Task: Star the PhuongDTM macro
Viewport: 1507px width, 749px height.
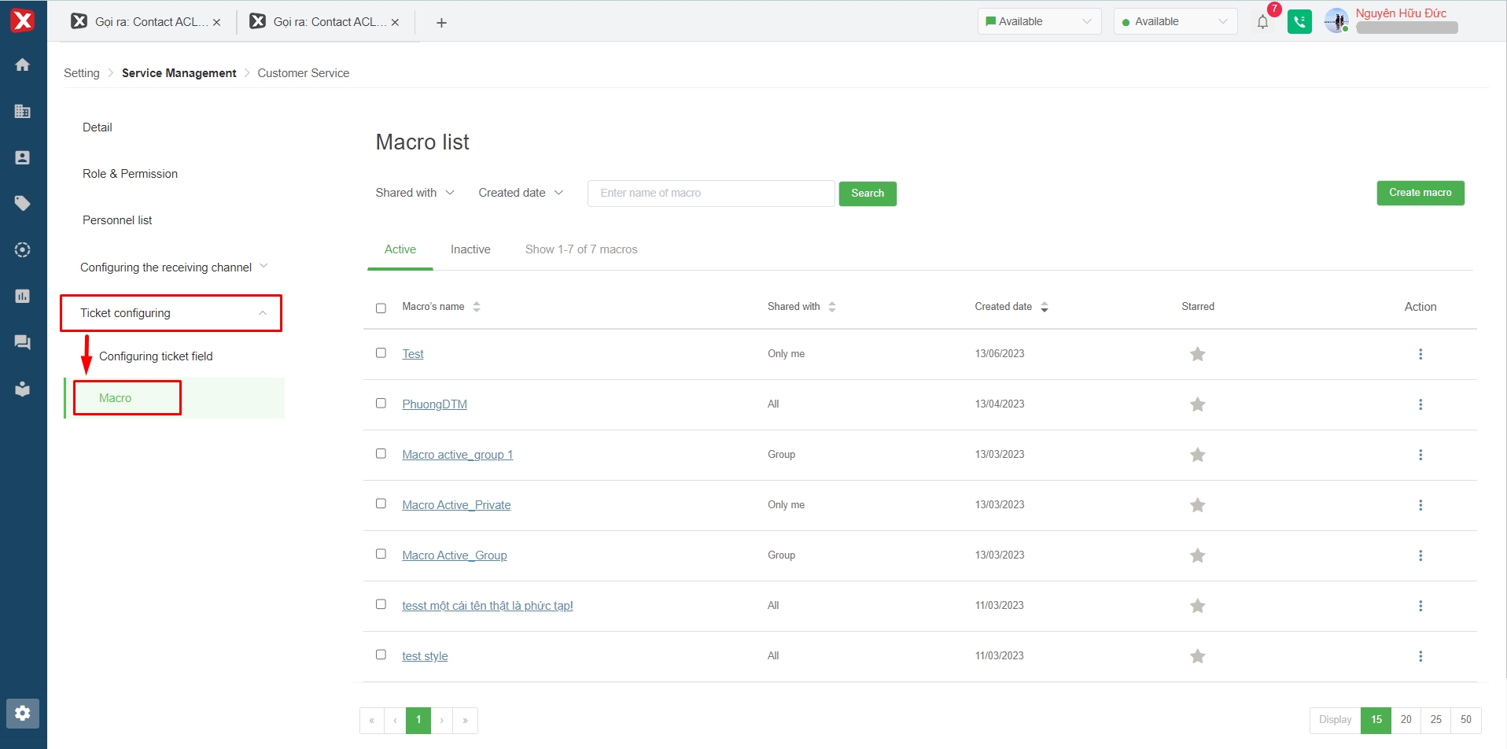Action: pos(1197,404)
